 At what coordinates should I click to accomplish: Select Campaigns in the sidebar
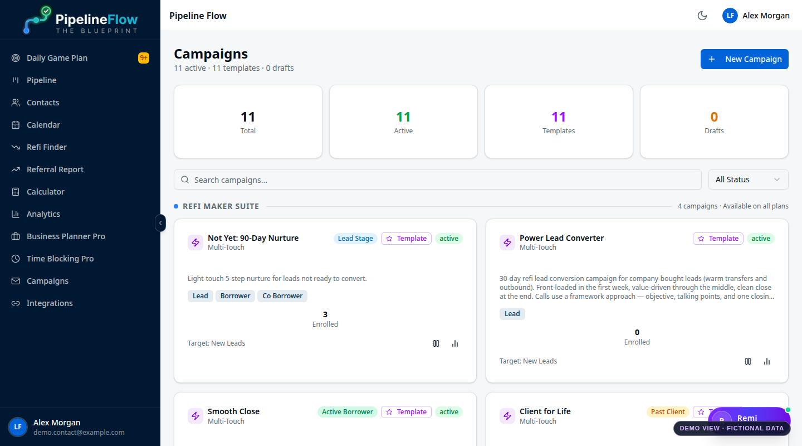(x=80, y=281)
